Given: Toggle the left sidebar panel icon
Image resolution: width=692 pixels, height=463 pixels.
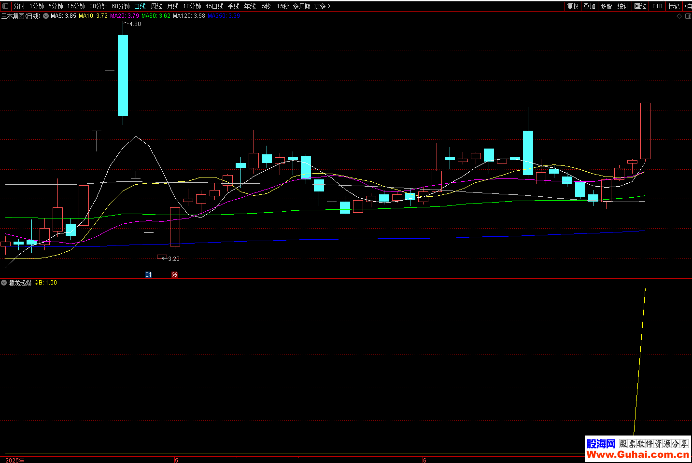Looking at the screenshot, I should (x=5, y=6).
